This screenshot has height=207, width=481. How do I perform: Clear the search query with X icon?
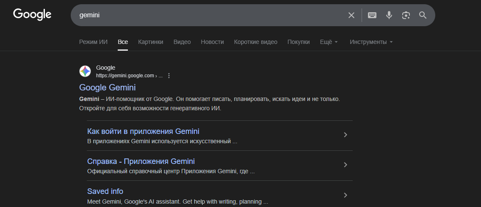point(351,15)
